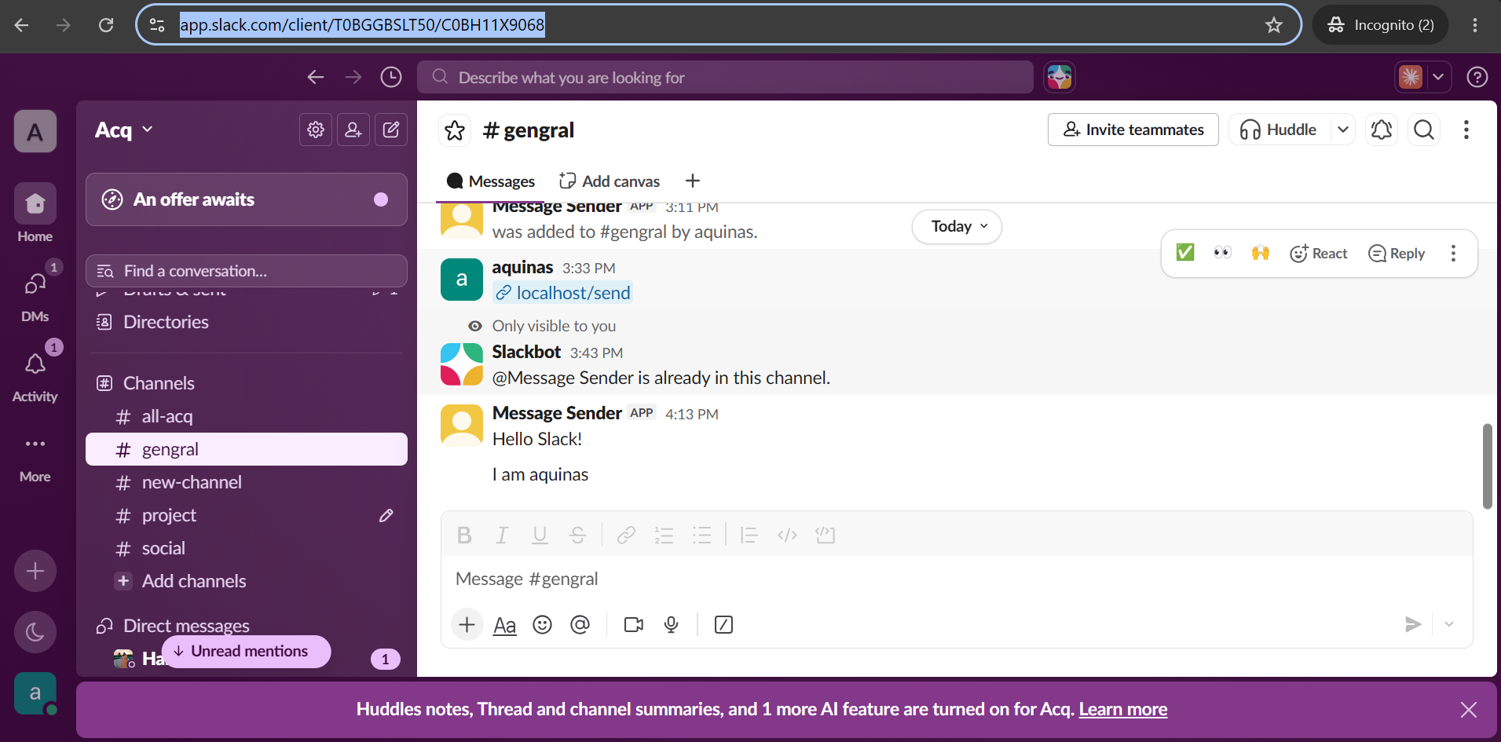Compose a new message
This screenshot has height=742, width=1501.
(x=391, y=130)
